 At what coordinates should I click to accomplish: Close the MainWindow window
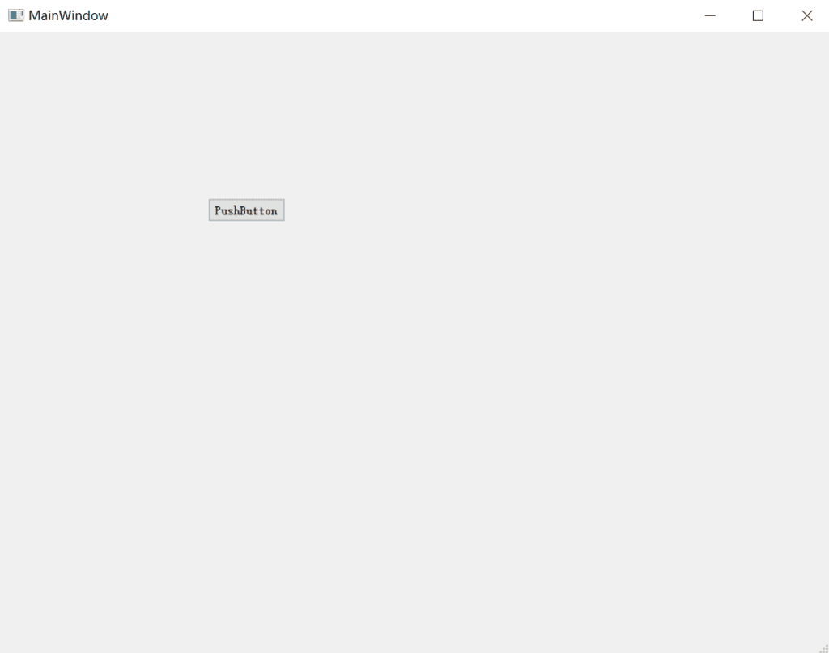tap(806, 15)
